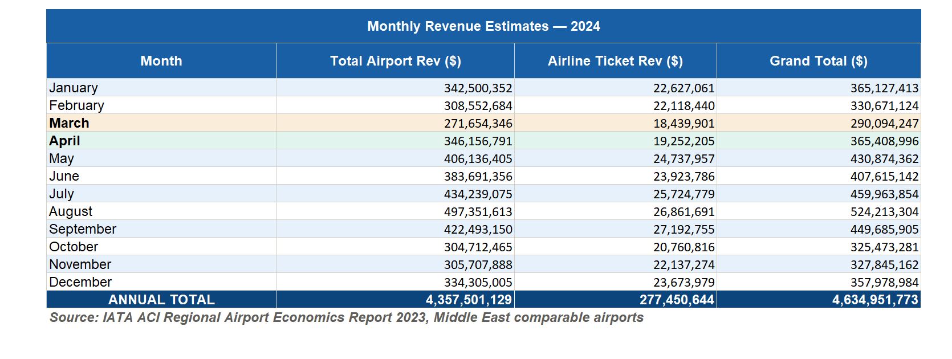Viewport: 952px width, 359px height.
Task: Click the Airline Ticket Rev ($) header
Action: click(x=615, y=61)
